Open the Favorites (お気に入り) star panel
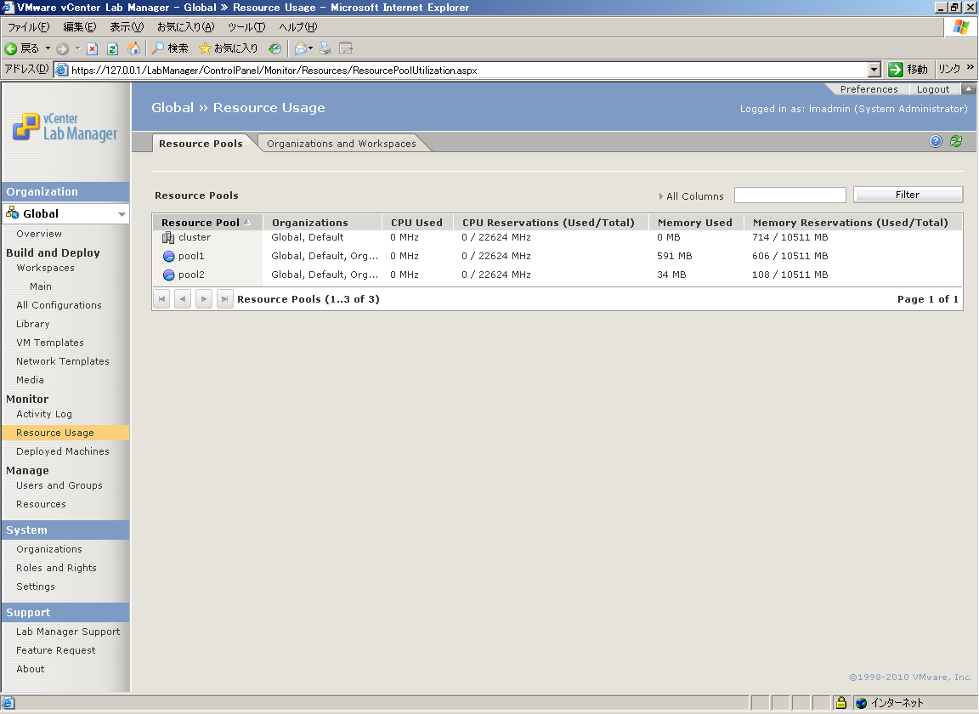The height and width of the screenshot is (714, 979). coord(228,48)
